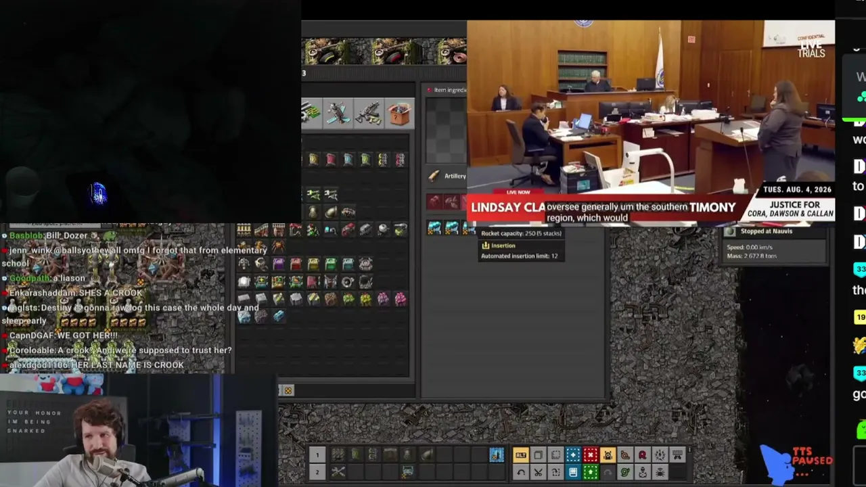Click the Artillery shell icon
Image resolution: width=866 pixels, height=487 pixels.
click(434, 177)
